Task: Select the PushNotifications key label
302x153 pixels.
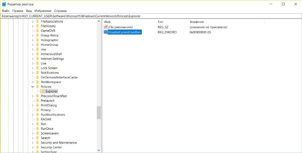Action: 53,115
